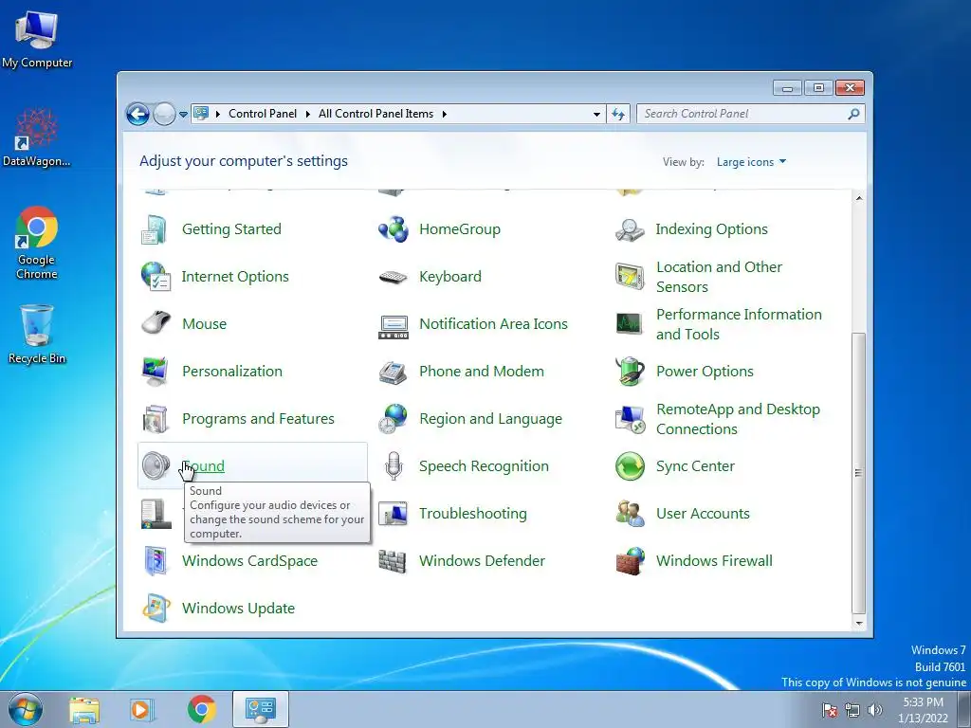Viewport: 971px width, 728px height.
Task: Open the HomeGroup globe icon
Action: click(394, 229)
